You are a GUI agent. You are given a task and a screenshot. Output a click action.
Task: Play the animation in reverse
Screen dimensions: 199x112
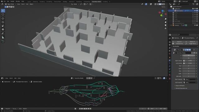point(84,109)
